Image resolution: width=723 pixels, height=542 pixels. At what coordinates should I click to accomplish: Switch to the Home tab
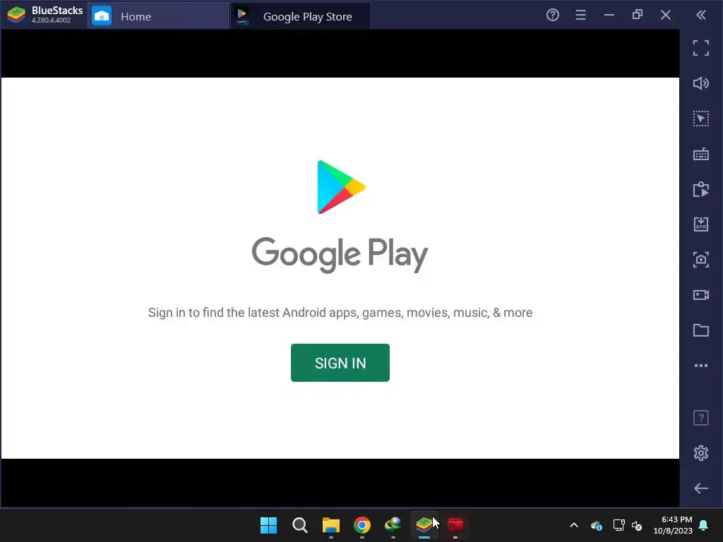158,16
